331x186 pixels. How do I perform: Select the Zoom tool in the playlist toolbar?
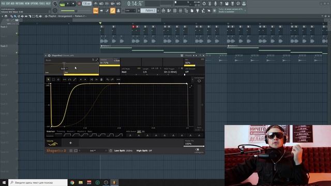pyautogui.click(x=37, y=16)
